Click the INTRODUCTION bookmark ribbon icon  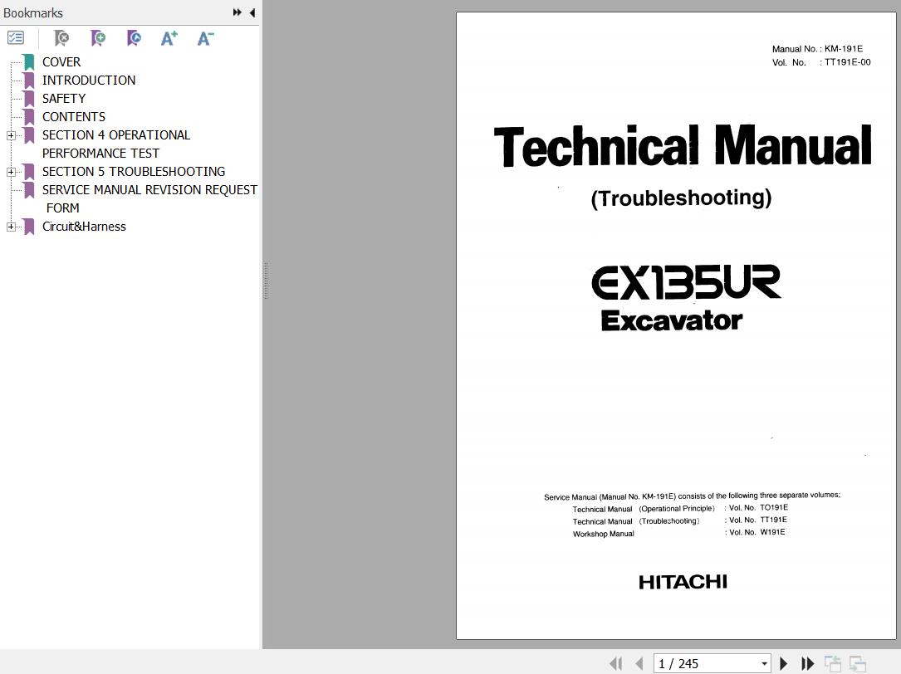coord(29,81)
